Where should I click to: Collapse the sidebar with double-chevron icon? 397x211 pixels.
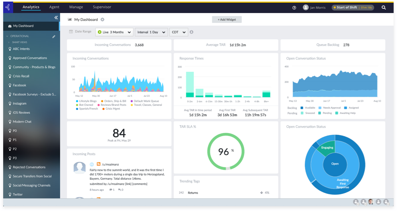56,18
